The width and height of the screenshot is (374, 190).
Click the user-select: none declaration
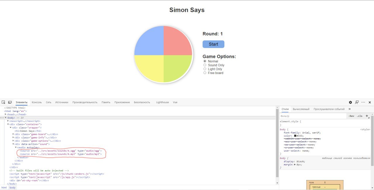coord(297,151)
